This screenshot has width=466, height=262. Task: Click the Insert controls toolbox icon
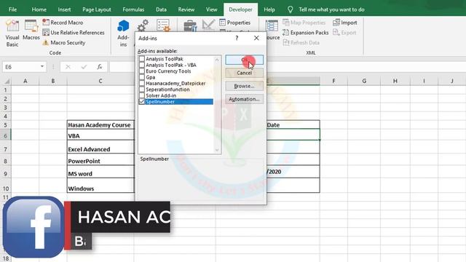pos(190,25)
